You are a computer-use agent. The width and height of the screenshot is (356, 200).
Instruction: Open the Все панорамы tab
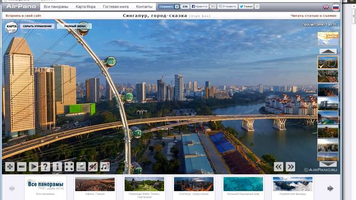point(56,7)
